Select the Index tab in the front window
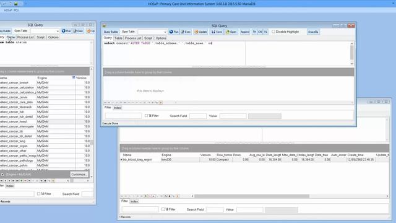 click(117, 108)
